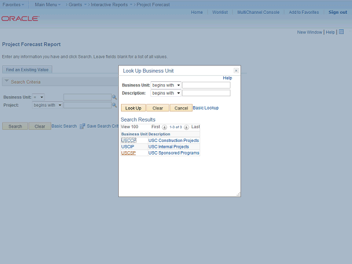
Task: Click the First link in results navigation
Action: coord(156,127)
